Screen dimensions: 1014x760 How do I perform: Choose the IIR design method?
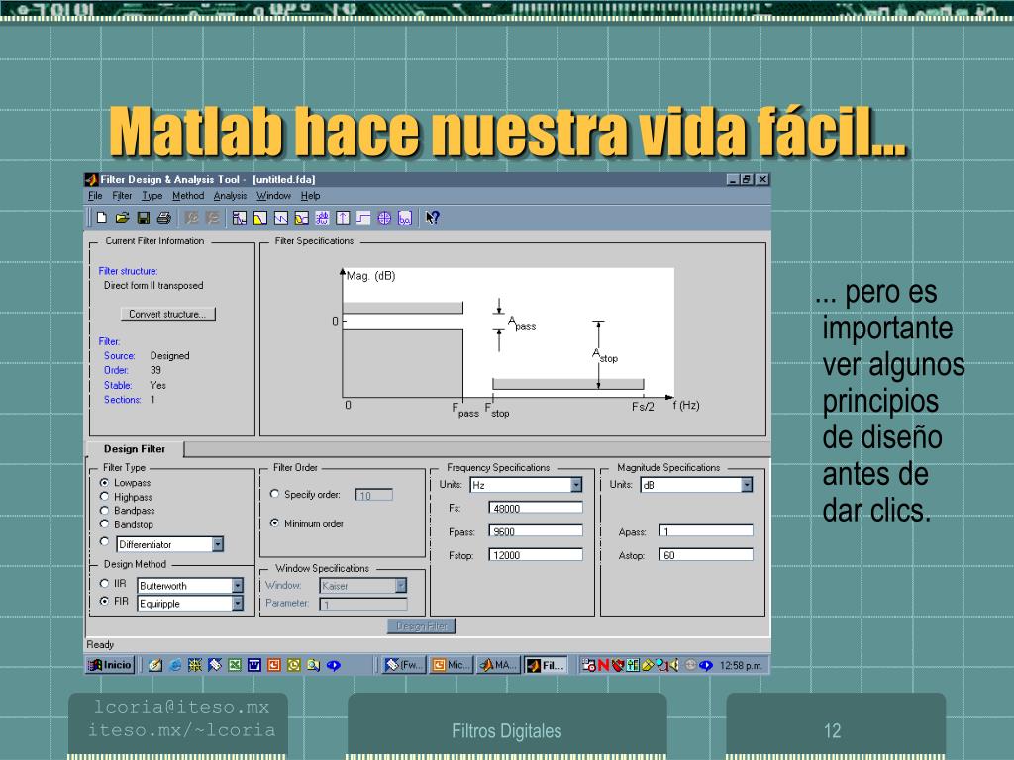point(104,583)
